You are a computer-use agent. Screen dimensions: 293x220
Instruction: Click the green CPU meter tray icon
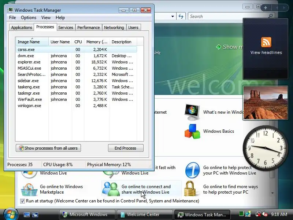241,214
